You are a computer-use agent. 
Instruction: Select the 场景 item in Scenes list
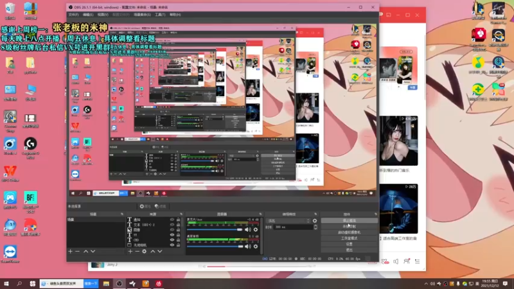[96, 220]
